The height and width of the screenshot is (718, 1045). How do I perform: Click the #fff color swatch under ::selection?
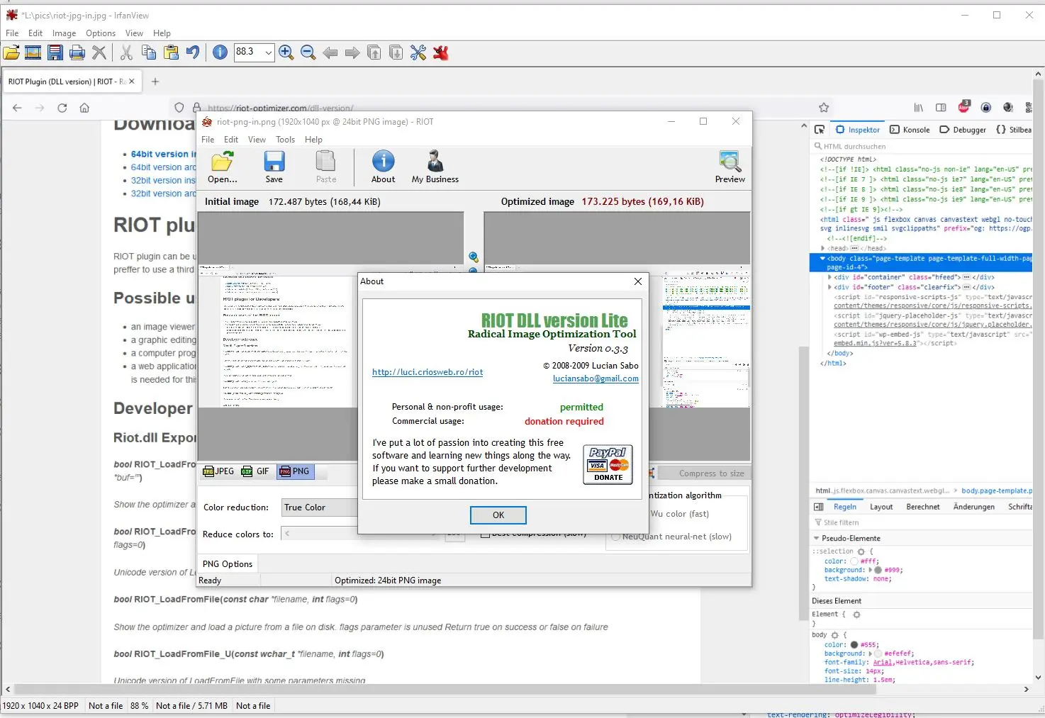854,561
